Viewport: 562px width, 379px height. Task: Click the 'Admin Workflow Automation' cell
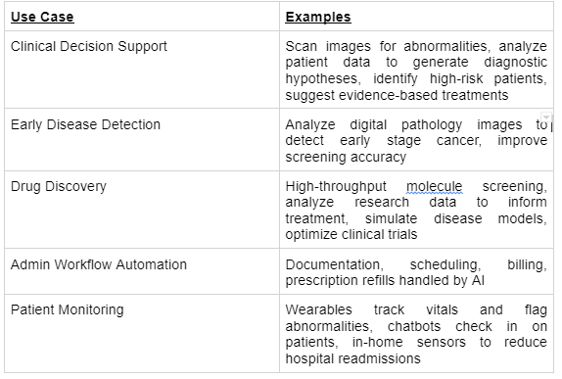(x=142, y=271)
